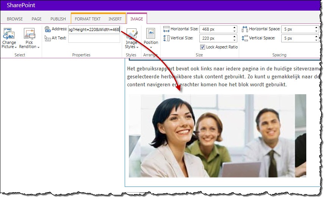Screen dimensions: 326x199
Task: Click the Address link globe icon
Action: [x=48, y=29]
